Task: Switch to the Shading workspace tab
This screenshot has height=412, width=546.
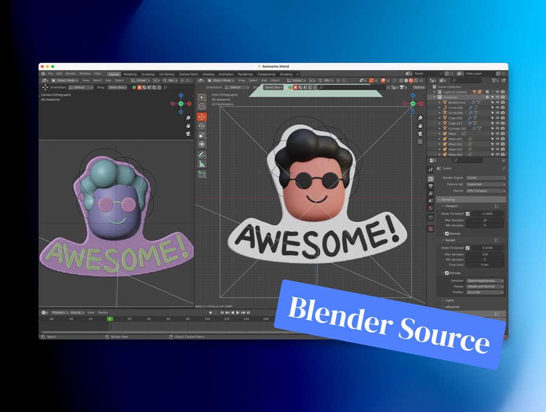Action: (208, 74)
